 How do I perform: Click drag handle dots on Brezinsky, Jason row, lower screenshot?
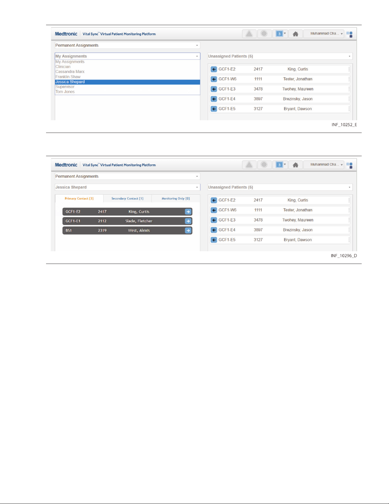pos(349,230)
